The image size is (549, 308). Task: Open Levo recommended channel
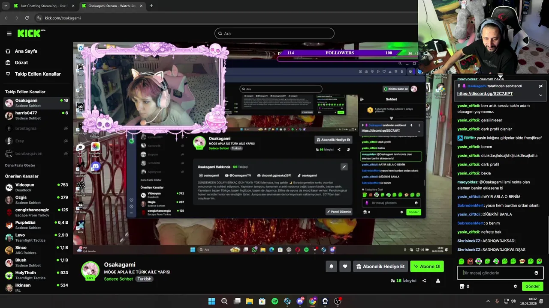[x=36, y=237]
